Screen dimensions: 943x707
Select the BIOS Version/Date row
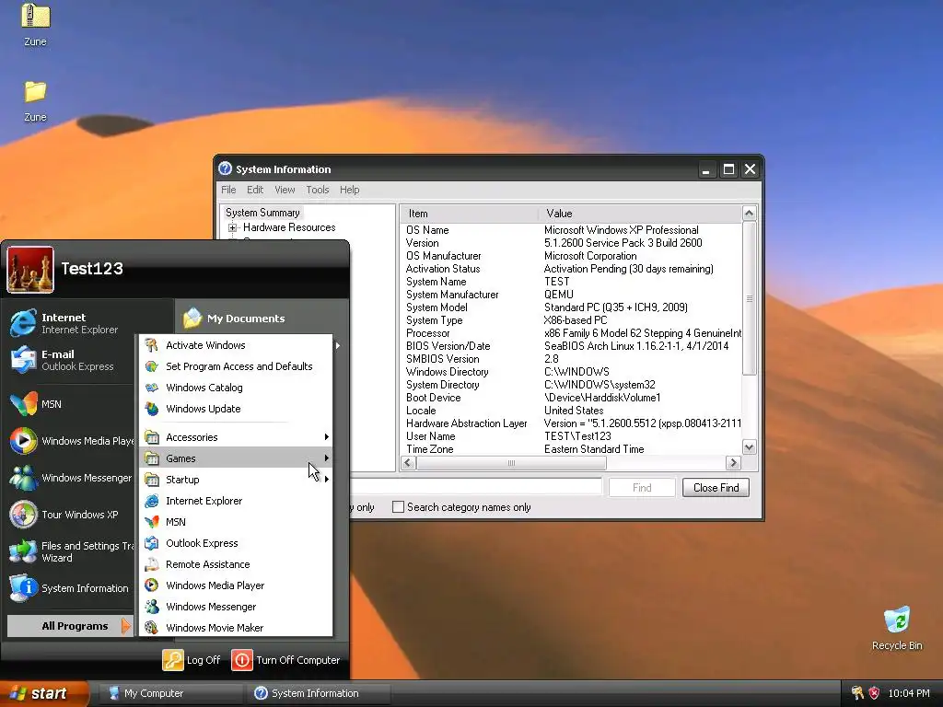click(x=571, y=346)
